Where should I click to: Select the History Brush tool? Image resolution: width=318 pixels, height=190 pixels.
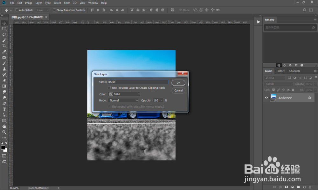4,75
